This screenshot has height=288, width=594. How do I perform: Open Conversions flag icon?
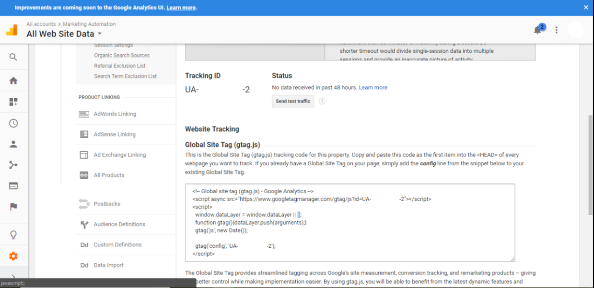pyautogui.click(x=13, y=207)
